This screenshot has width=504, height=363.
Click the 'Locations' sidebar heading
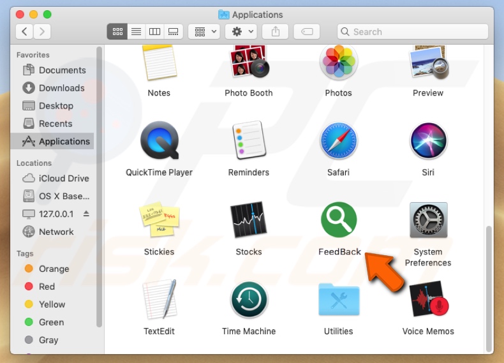(34, 163)
